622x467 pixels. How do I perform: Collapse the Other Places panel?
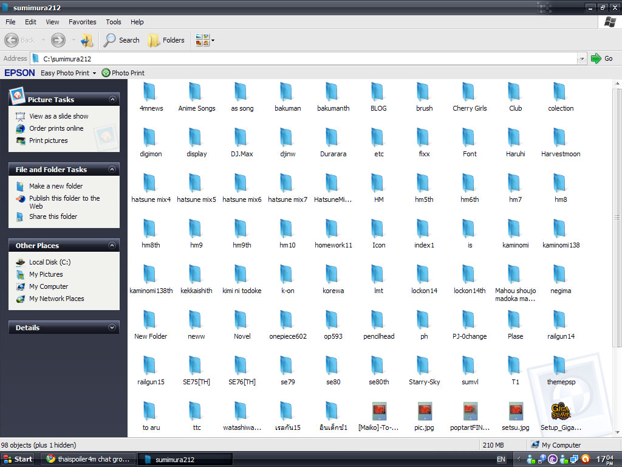point(112,246)
